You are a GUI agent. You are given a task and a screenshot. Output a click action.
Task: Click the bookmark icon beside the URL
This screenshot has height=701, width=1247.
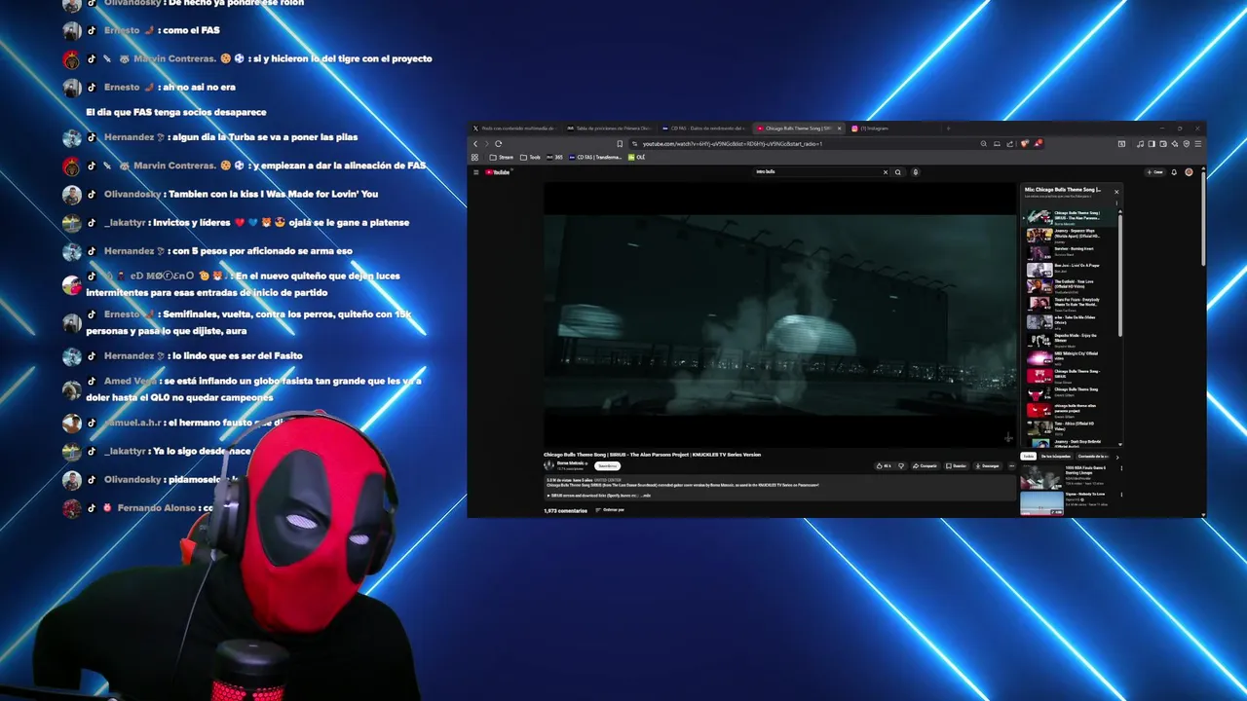pyautogui.click(x=620, y=144)
